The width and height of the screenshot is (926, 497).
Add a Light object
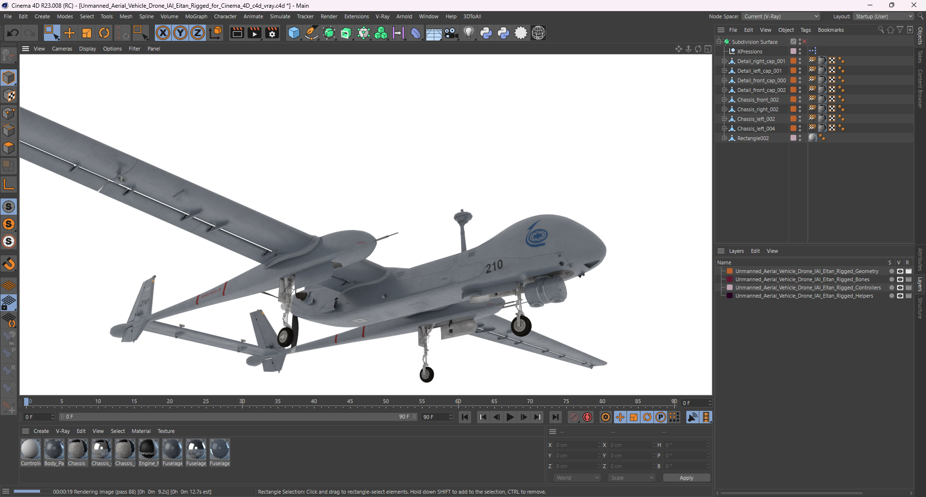tap(469, 33)
